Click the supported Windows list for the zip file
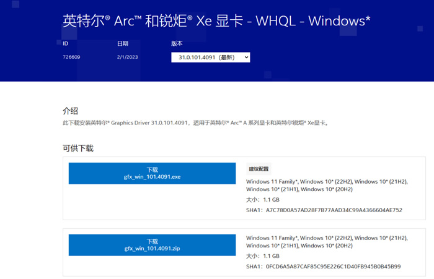 click(x=327, y=242)
